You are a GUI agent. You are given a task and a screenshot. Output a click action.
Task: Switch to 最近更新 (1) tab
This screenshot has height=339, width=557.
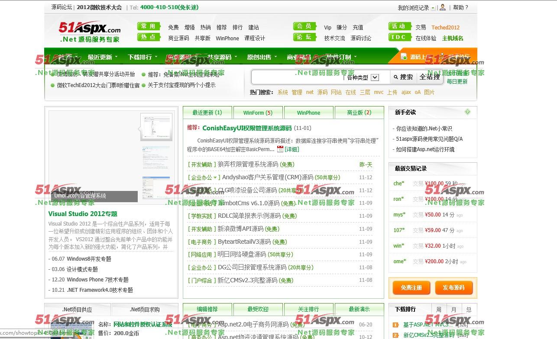[207, 113]
